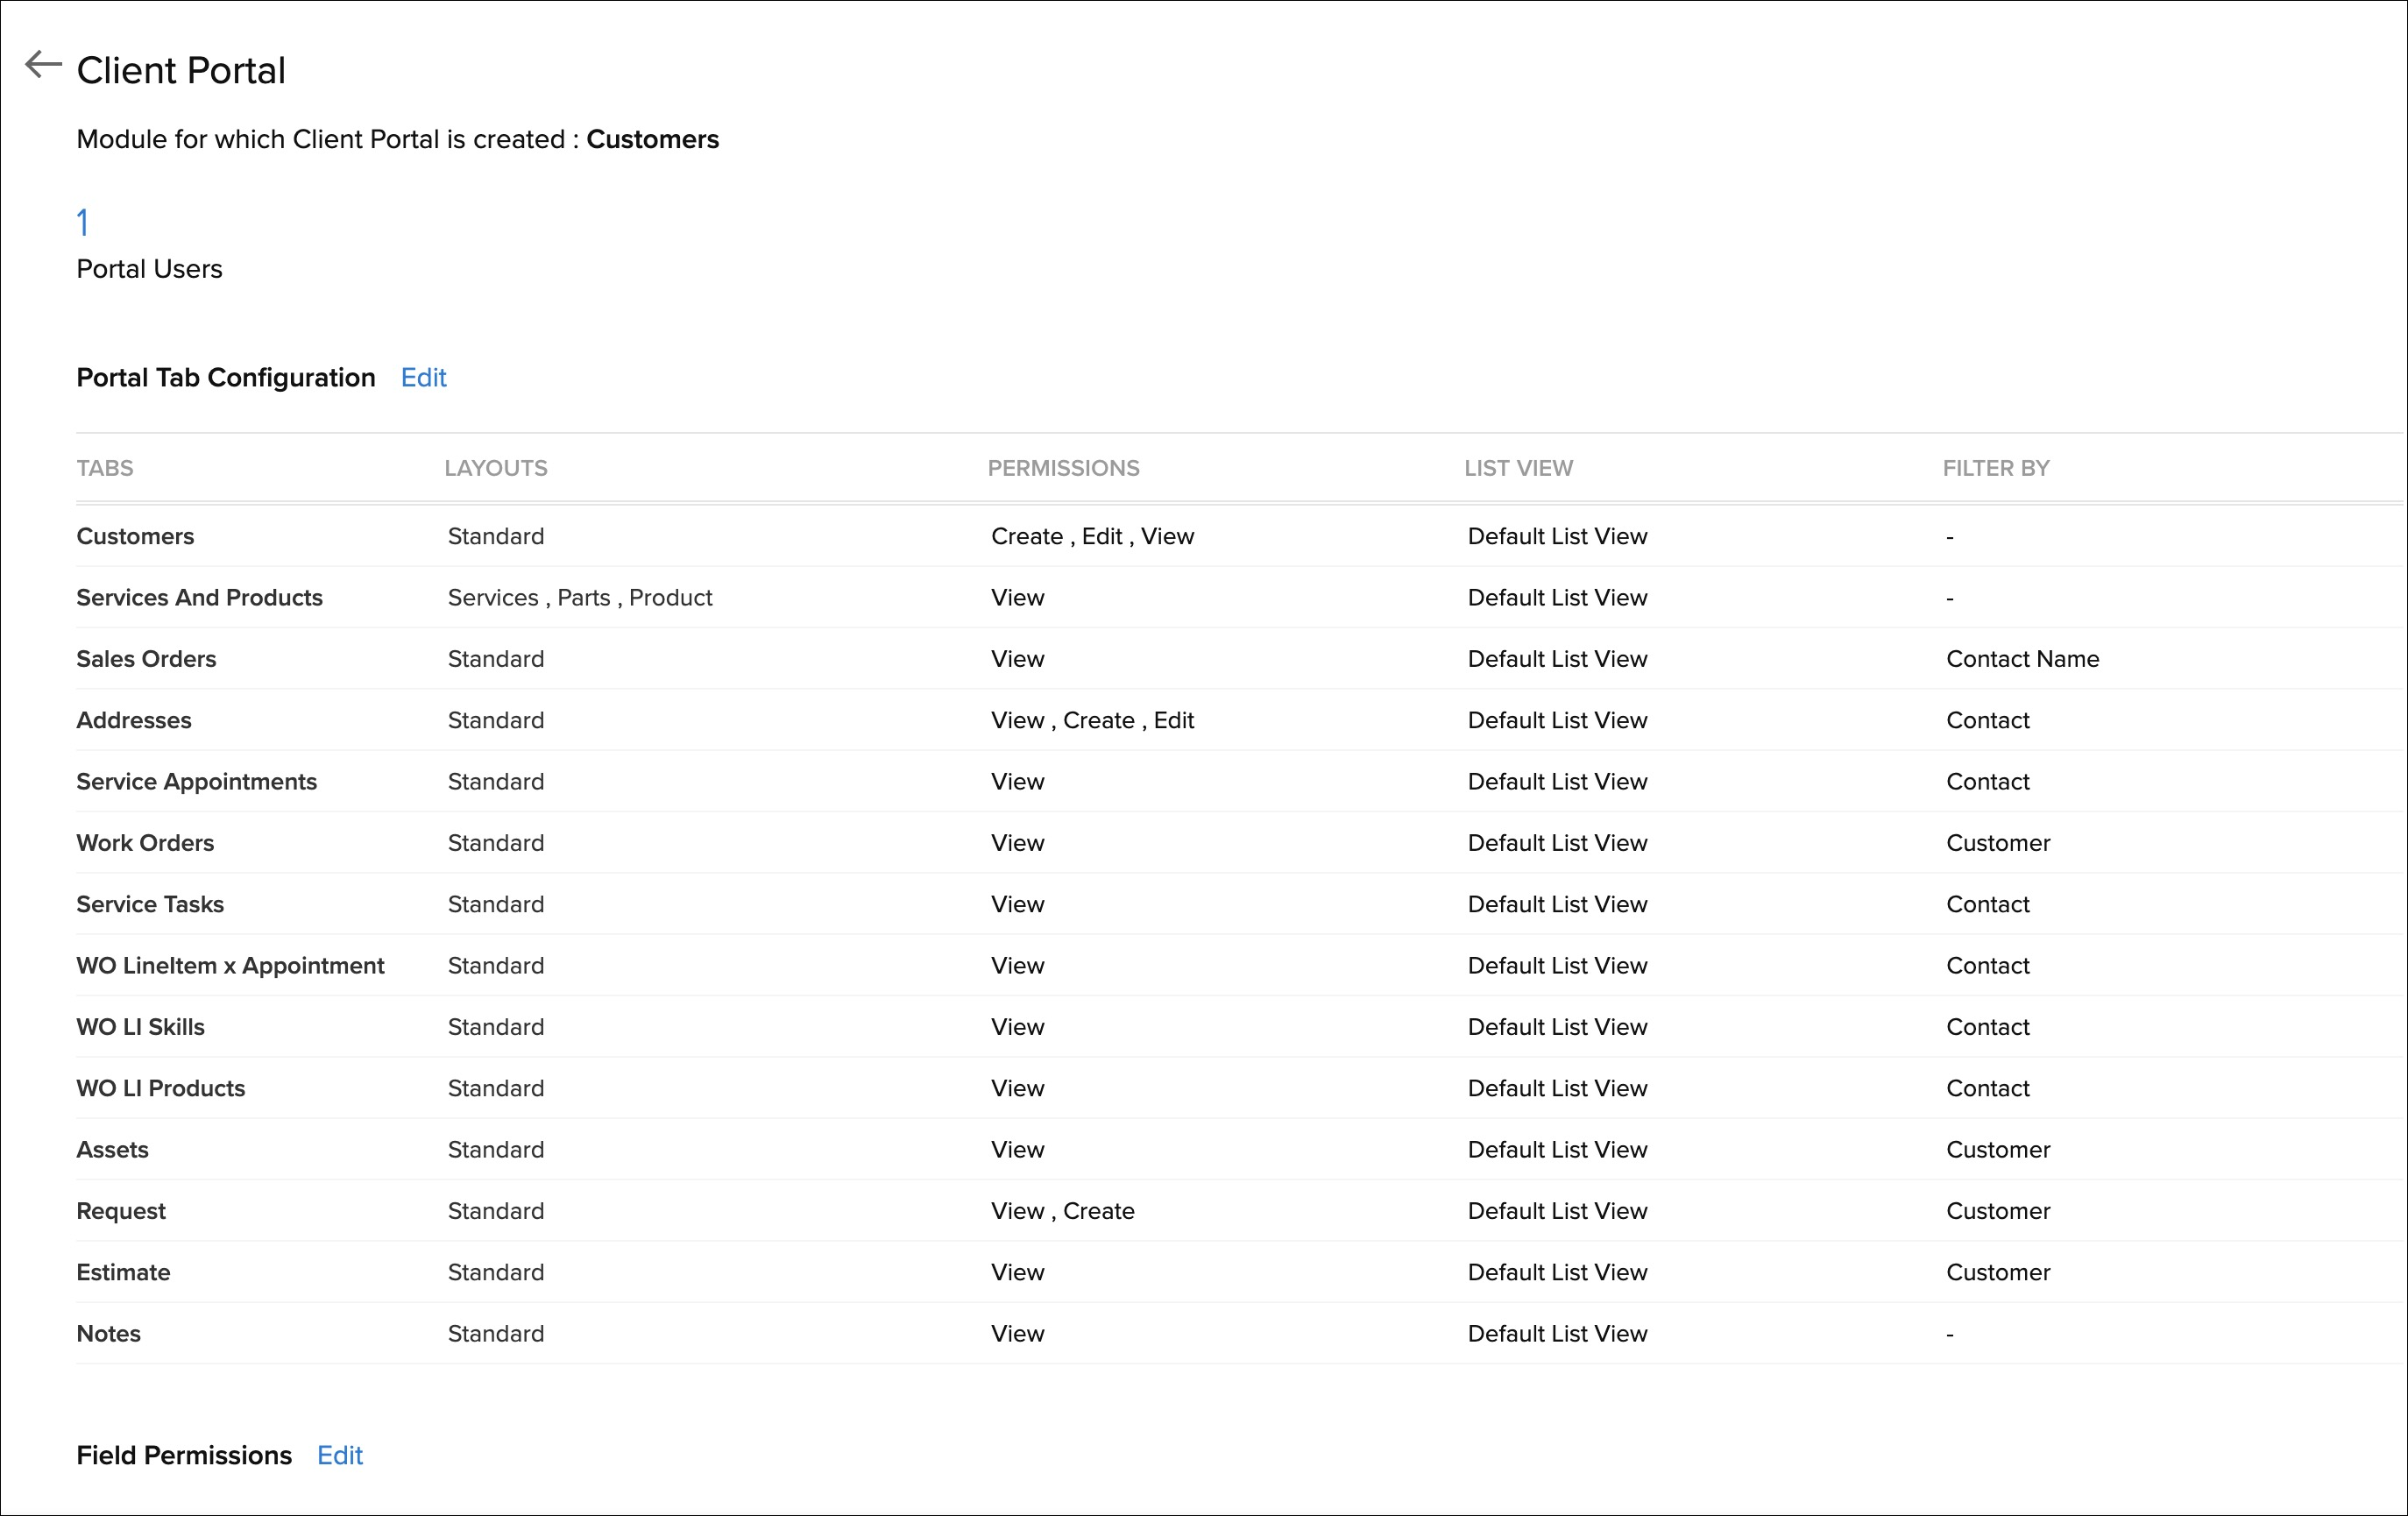2408x1516 pixels.
Task: Click the Portal Users count link
Action: pyautogui.click(x=83, y=222)
